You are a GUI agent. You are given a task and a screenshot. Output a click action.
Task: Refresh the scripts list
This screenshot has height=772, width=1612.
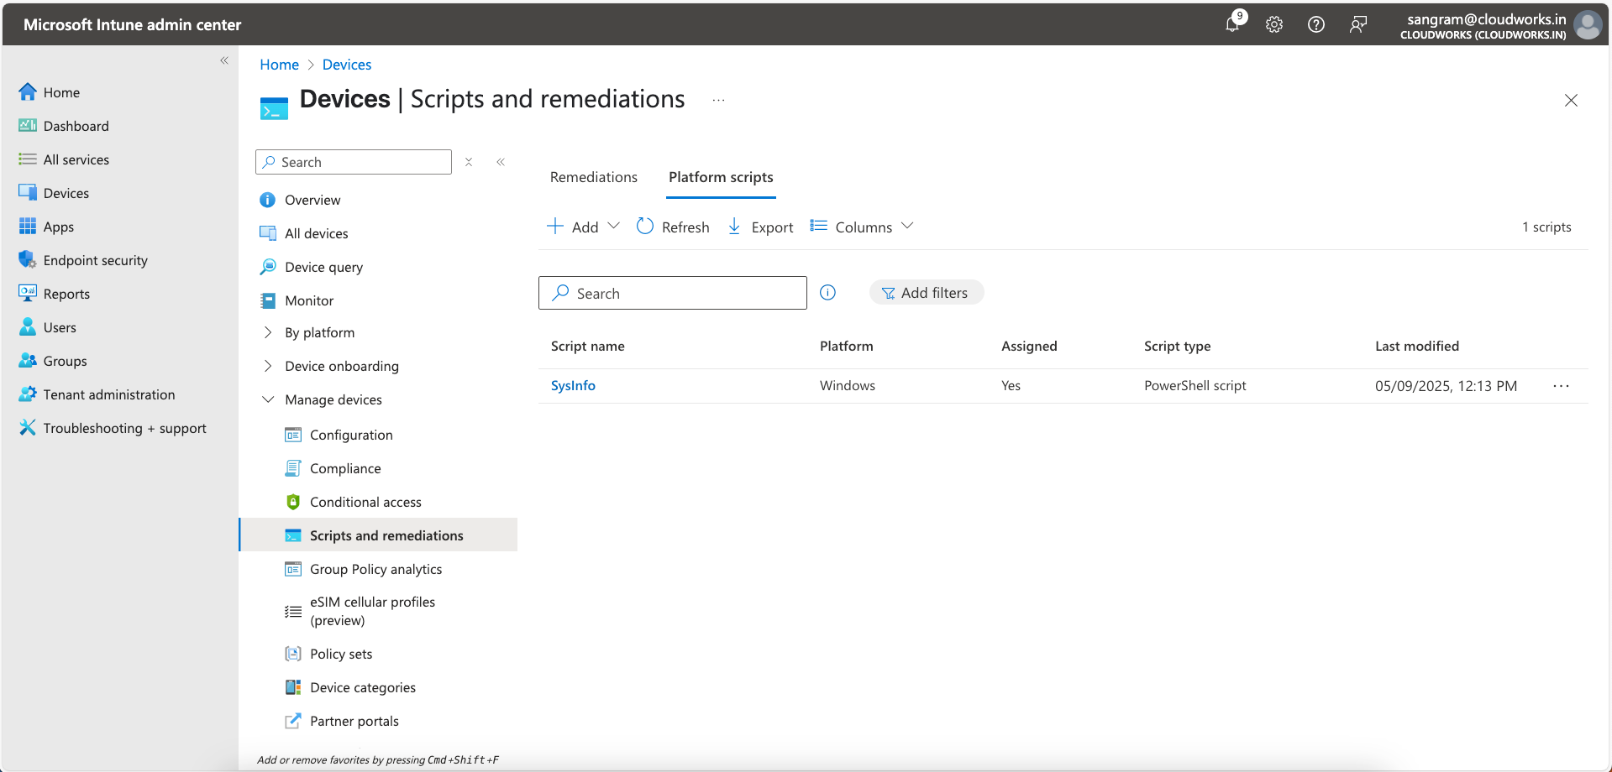click(x=673, y=227)
